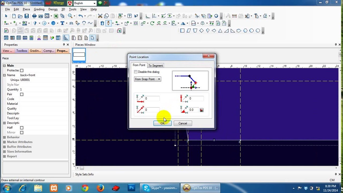Switch to Skype in the taskbar
Image resolution: width=343 pixels, height=193 pixels.
point(160,188)
